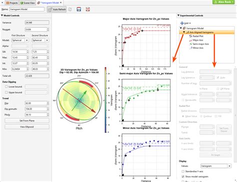Screen dimensions: 237x182
Task: Adjust the Nugget value stepper
Action: [x=48, y=30]
